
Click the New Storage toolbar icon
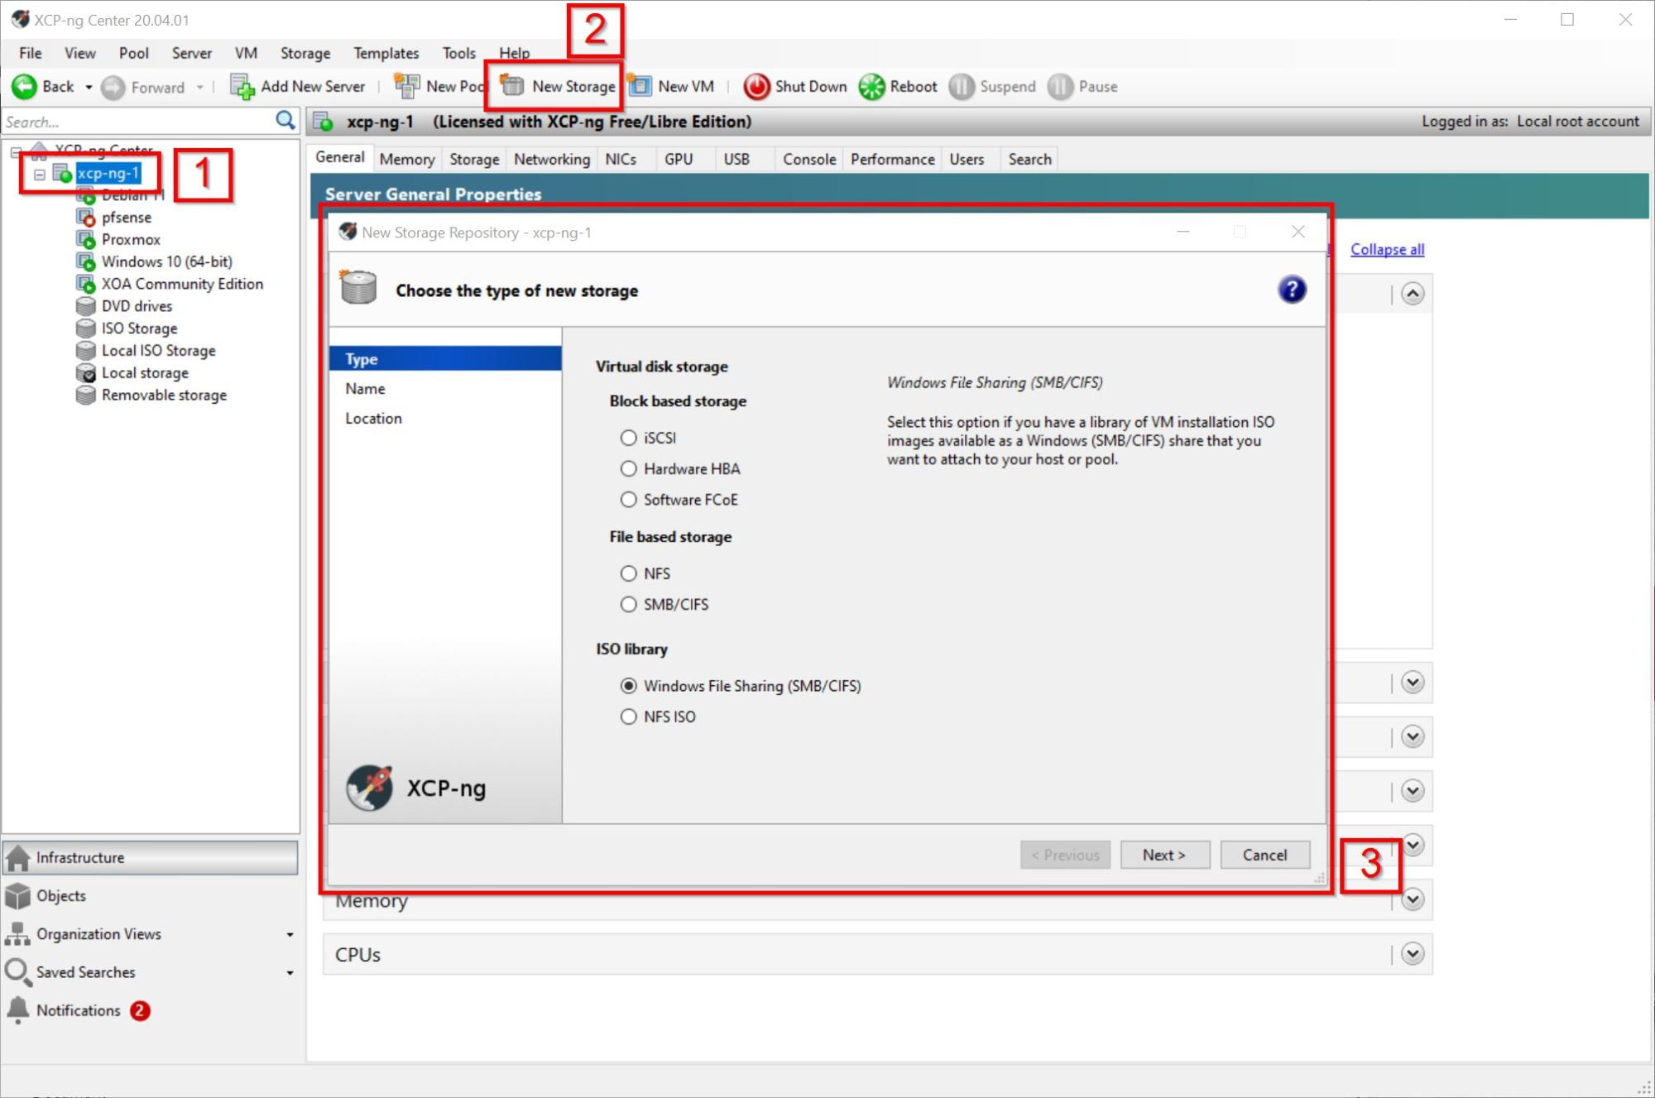[x=513, y=86]
